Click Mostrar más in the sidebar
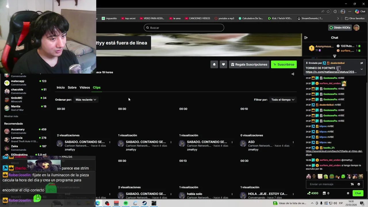Viewport: 368px width, 207px height. coord(11,116)
